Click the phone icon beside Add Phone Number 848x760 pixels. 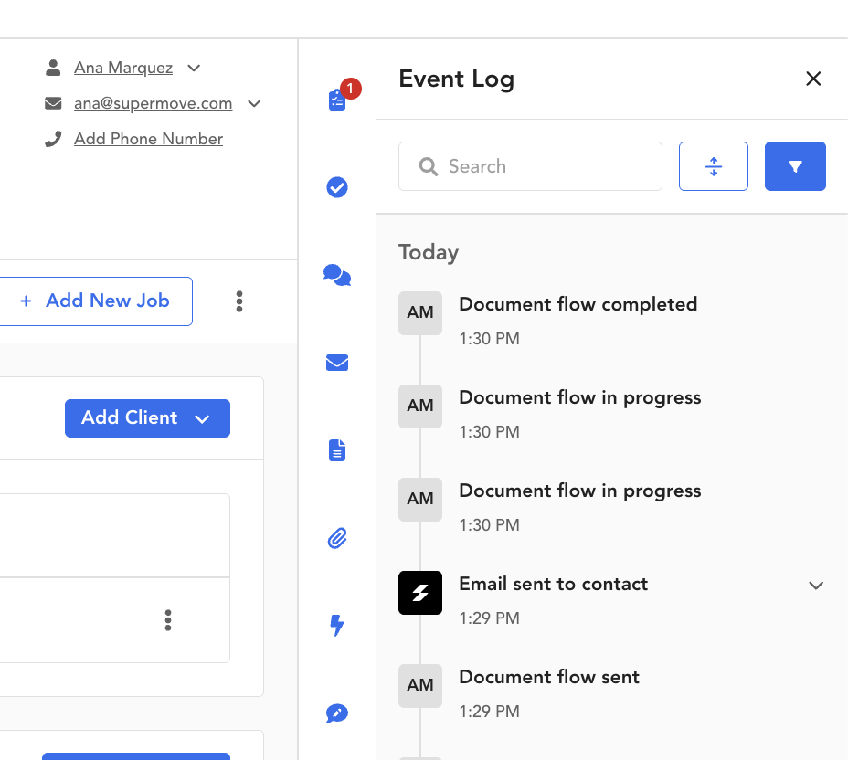53,139
